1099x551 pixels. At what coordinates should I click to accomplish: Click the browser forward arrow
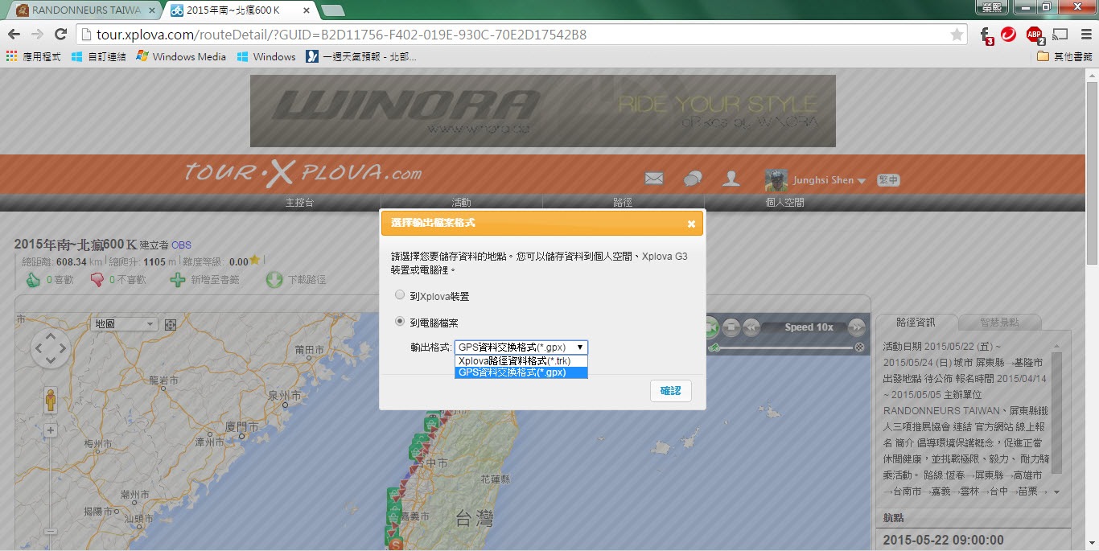click(x=37, y=35)
